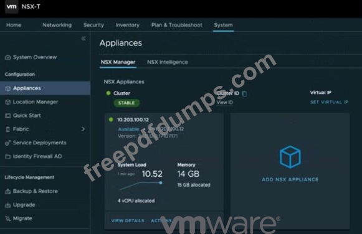Click the Backup & Restore icon
362x234 pixels.
[8, 191]
